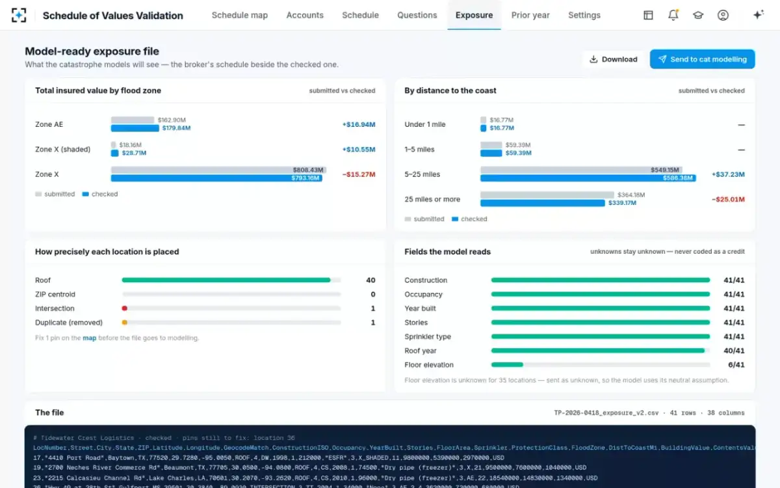This screenshot has width=780, height=488.
Task: Click the Construction 41/41 row
Action: tap(575, 280)
